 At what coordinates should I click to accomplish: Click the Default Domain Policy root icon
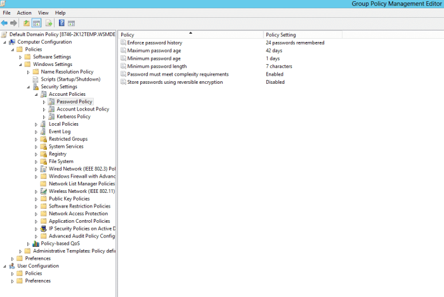(x=4, y=34)
